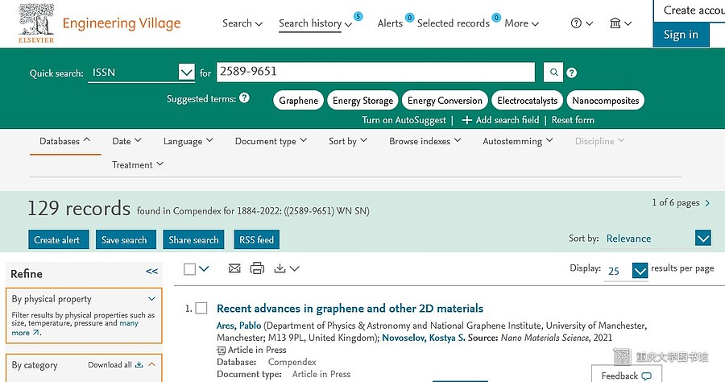Open the More menu
The width and height of the screenshot is (725, 382).
click(521, 23)
